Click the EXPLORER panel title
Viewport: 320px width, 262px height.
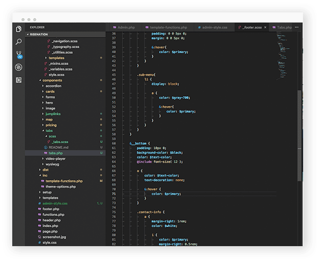click(37, 27)
